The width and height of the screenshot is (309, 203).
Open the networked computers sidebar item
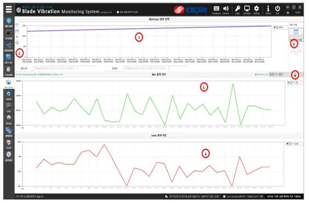coord(9,47)
